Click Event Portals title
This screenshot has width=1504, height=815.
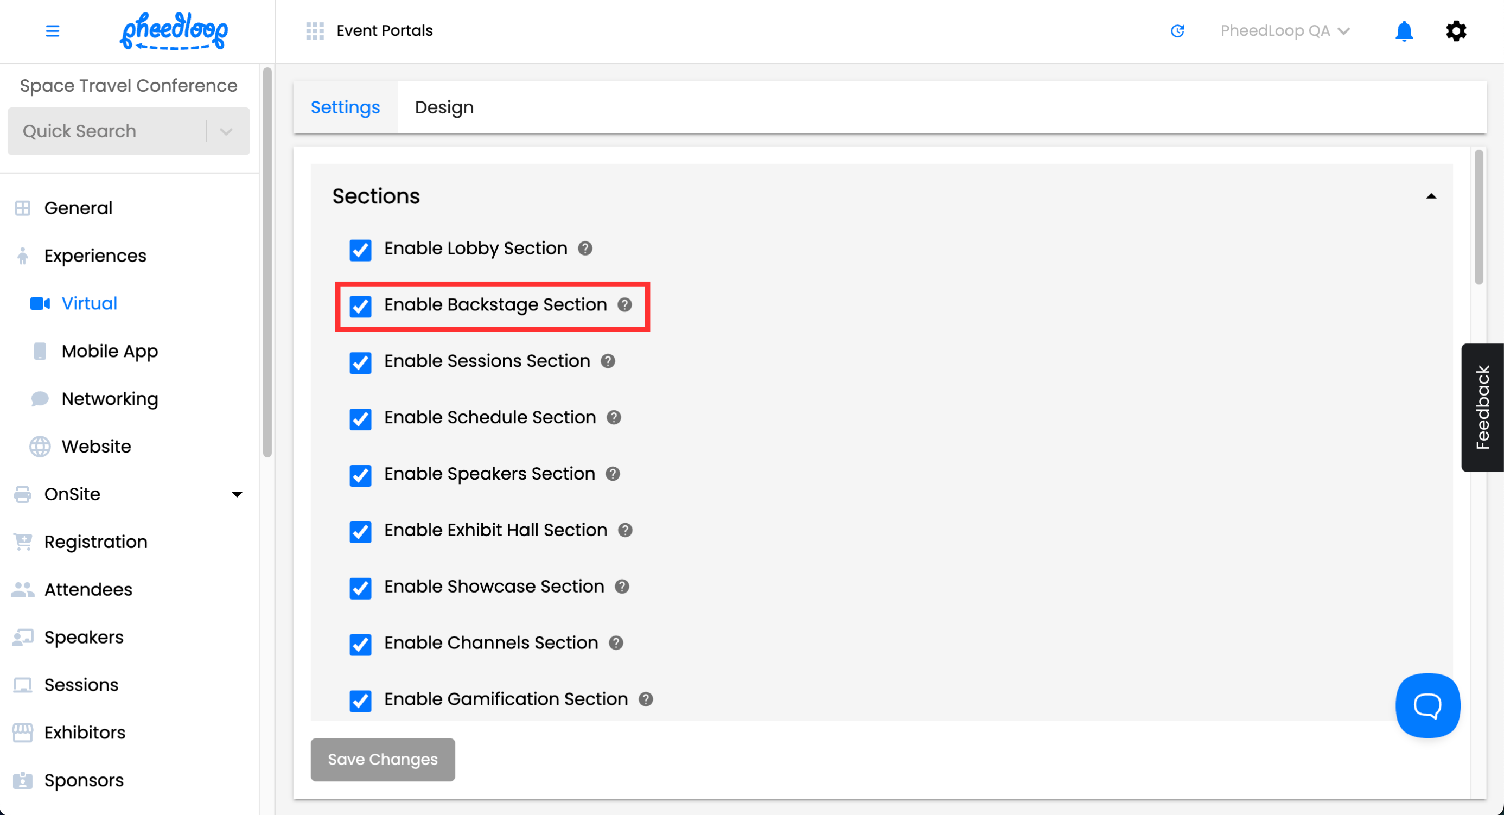385,31
